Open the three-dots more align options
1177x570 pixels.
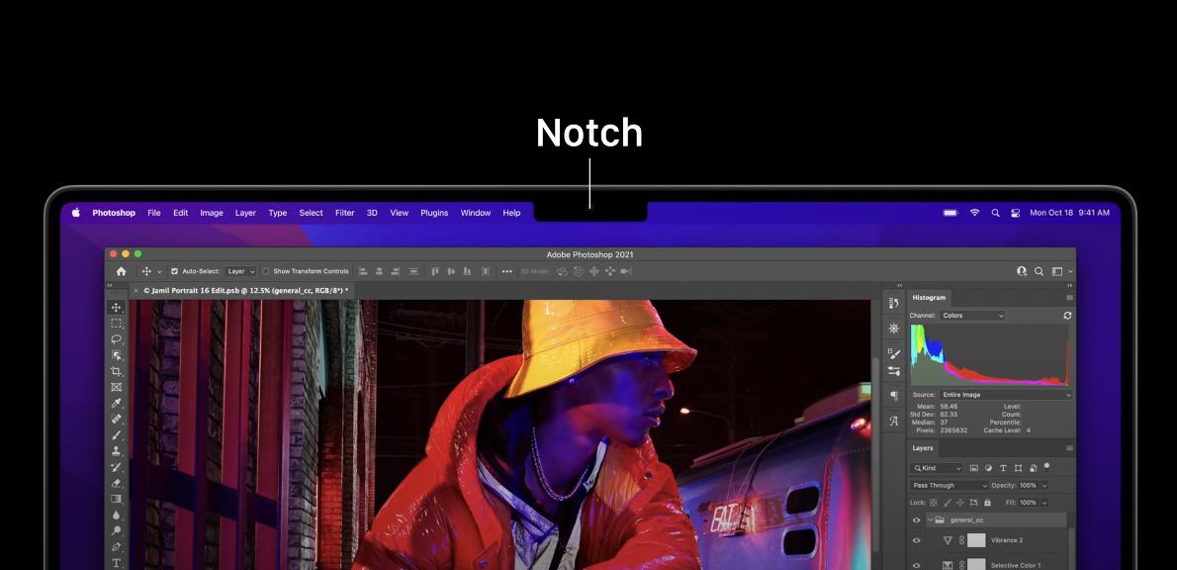tap(506, 271)
